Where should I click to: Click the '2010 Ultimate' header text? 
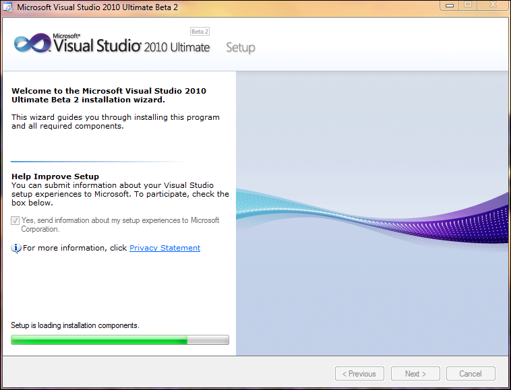coord(177,48)
